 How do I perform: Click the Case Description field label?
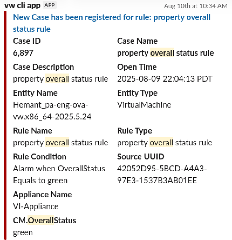coord(43,67)
